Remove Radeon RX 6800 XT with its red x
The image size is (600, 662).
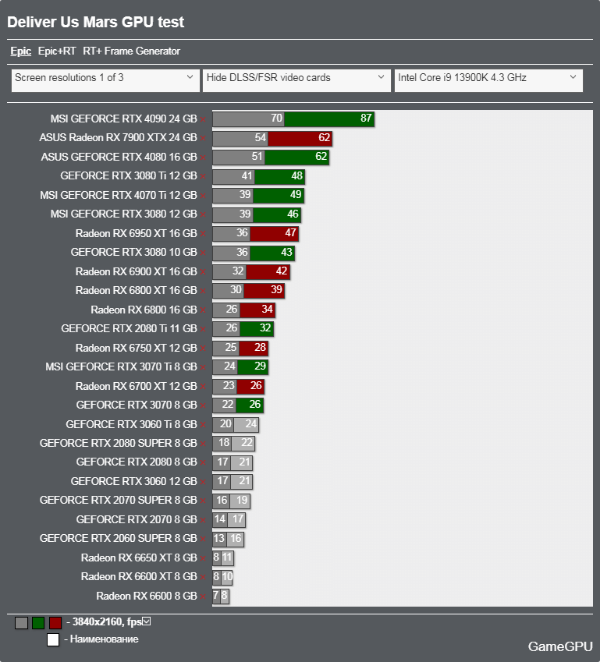point(203,292)
